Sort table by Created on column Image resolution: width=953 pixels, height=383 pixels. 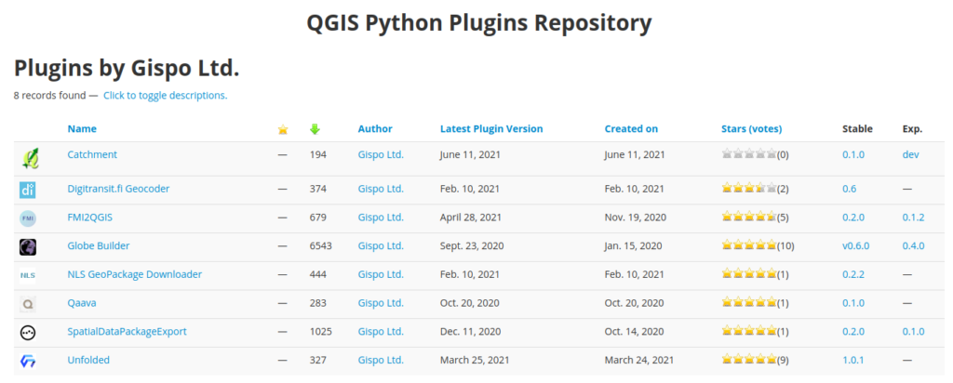[632, 128]
